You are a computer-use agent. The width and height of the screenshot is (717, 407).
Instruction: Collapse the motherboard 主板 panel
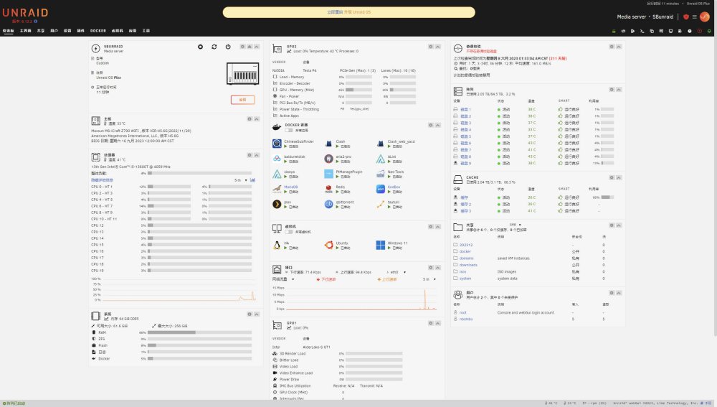click(257, 119)
